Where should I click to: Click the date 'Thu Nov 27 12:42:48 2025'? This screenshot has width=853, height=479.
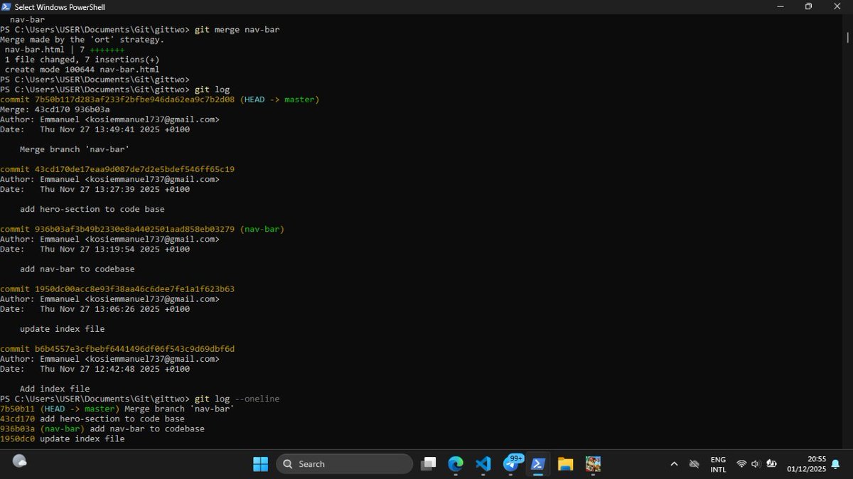(100, 369)
